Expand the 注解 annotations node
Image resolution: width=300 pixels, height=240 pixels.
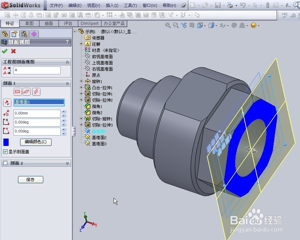click(x=81, y=44)
